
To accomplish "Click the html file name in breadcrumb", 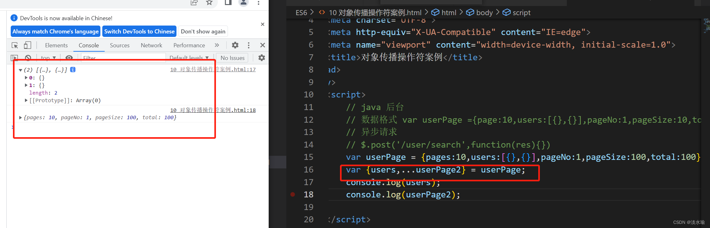I will [375, 13].
